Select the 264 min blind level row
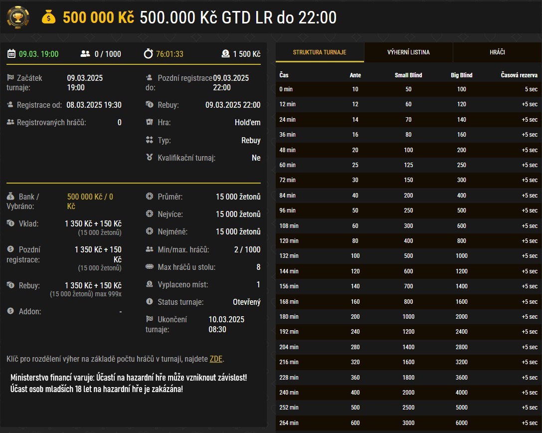Viewport: 542px width, 433px height. tap(408, 423)
